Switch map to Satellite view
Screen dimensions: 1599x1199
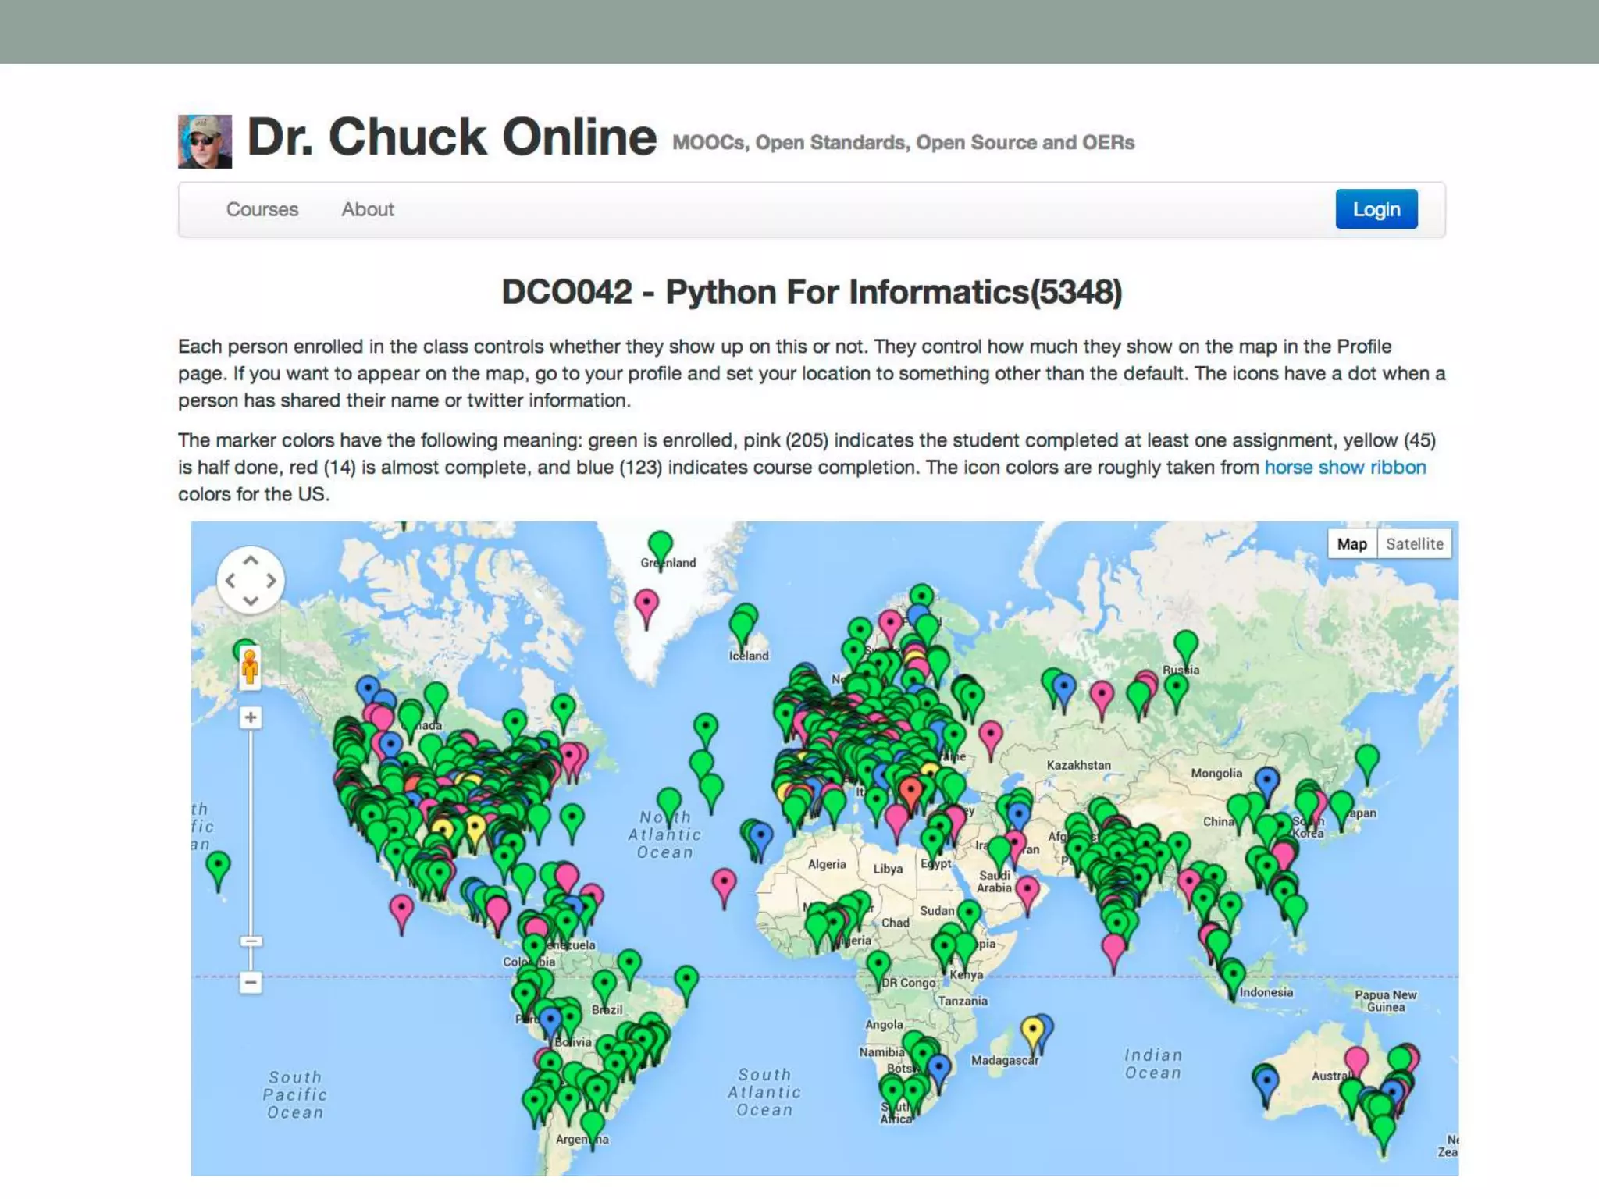tap(1414, 544)
